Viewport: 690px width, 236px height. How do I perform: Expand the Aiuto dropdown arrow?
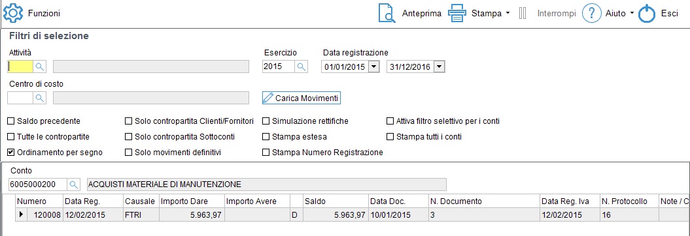[632, 13]
